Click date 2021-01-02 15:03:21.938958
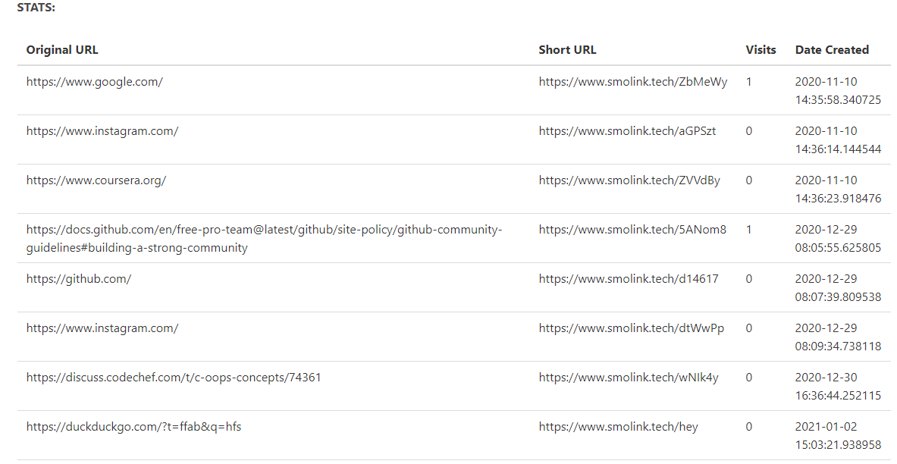Viewport: 897px width, 464px height. coord(838,435)
